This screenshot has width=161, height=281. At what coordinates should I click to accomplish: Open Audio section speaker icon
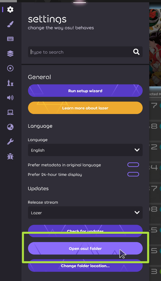pos(10,97)
